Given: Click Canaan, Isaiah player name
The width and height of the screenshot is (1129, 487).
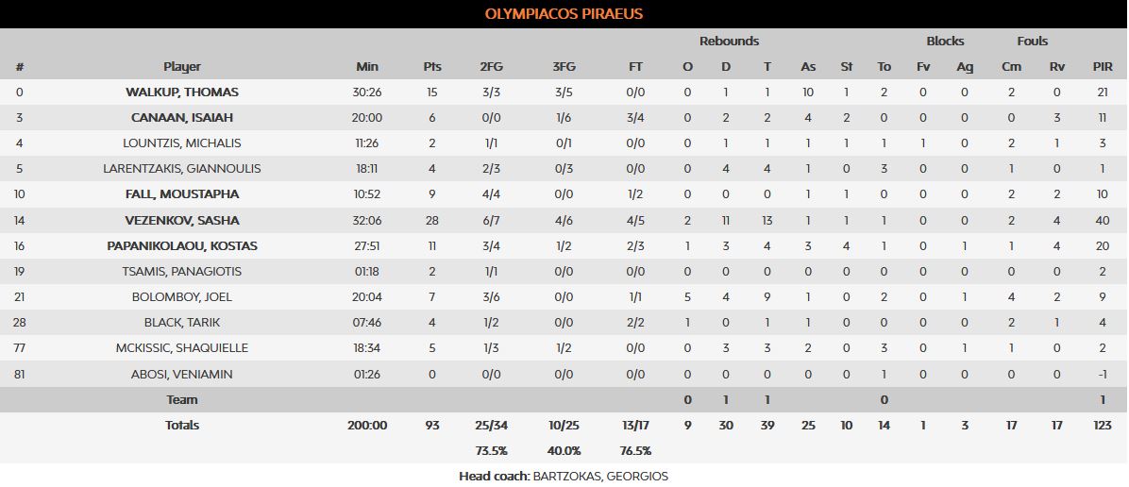Looking at the screenshot, I should [x=182, y=118].
